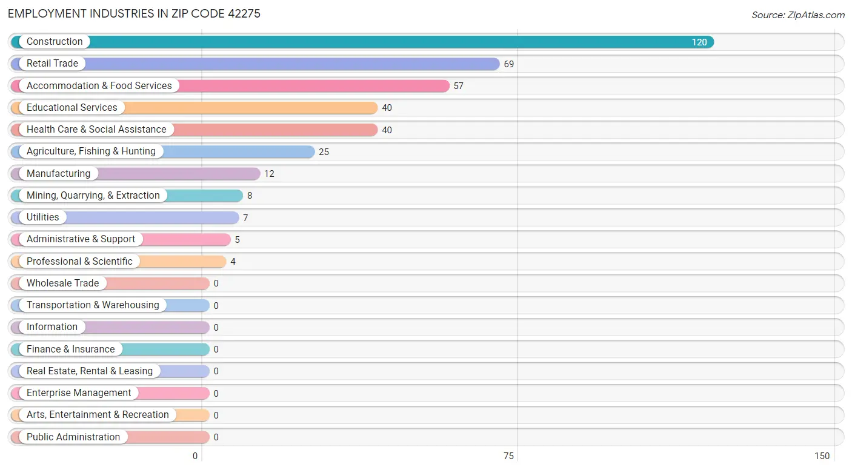This screenshot has width=852, height=470.
Task: Click Health Care & Social Assistance label
Action: click(96, 130)
